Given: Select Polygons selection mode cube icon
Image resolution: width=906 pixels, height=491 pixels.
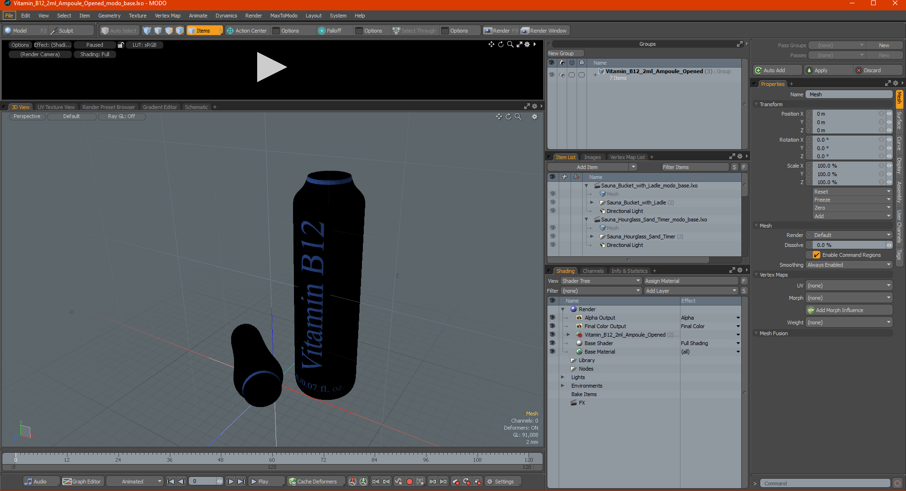Looking at the screenshot, I should point(169,31).
